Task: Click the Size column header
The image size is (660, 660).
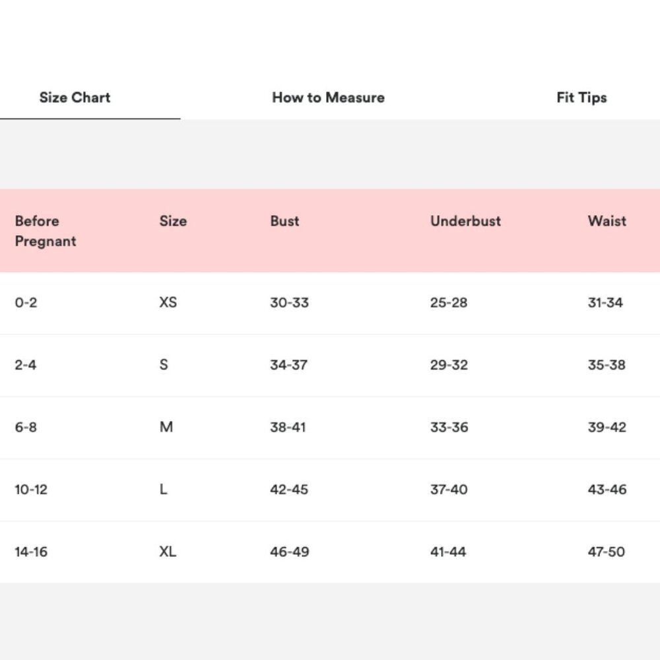Action: 173,221
